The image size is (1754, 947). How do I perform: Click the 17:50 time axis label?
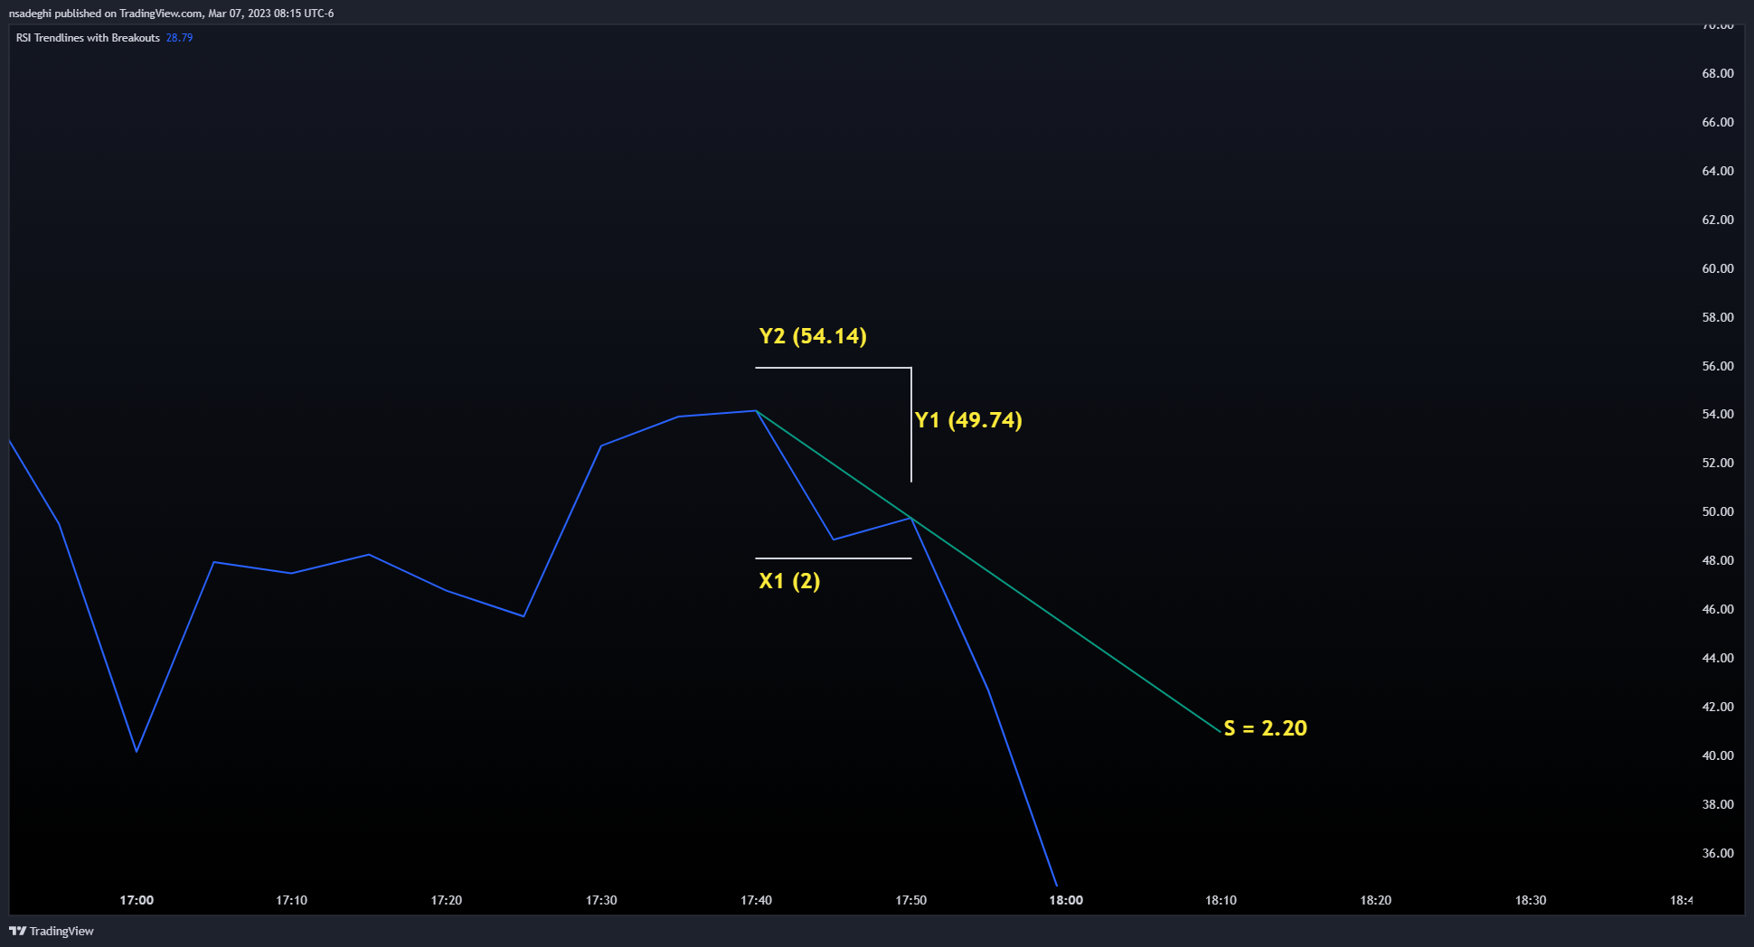click(x=910, y=900)
